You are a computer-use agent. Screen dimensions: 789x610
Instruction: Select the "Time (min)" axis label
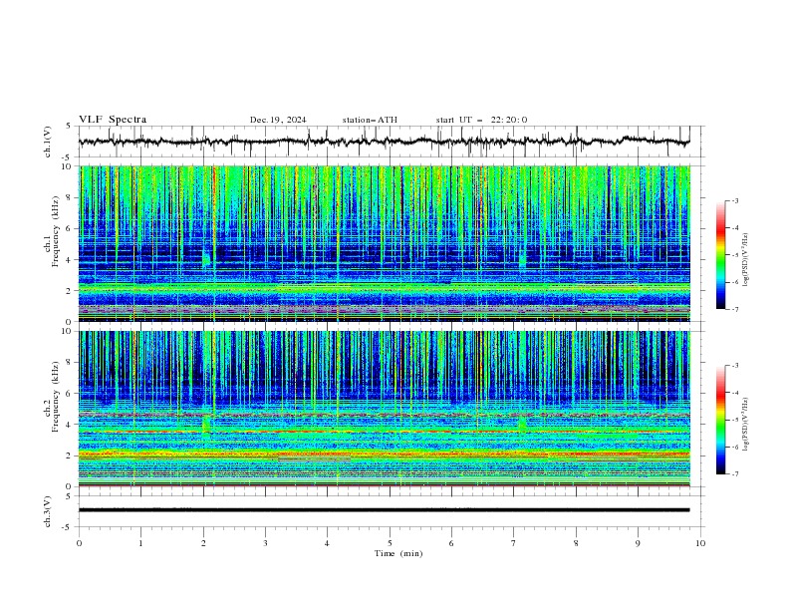coord(398,553)
